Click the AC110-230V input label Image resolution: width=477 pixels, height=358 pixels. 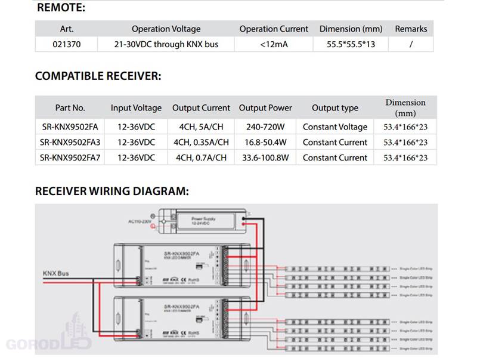pyautogui.click(x=140, y=221)
